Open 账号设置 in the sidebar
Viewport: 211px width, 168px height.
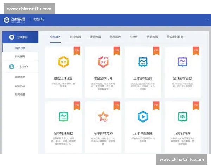pyautogui.click(x=20, y=94)
